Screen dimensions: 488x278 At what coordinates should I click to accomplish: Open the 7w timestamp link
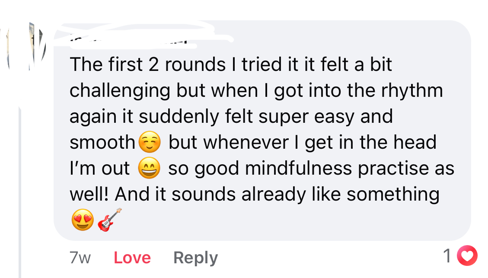(80, 258)
